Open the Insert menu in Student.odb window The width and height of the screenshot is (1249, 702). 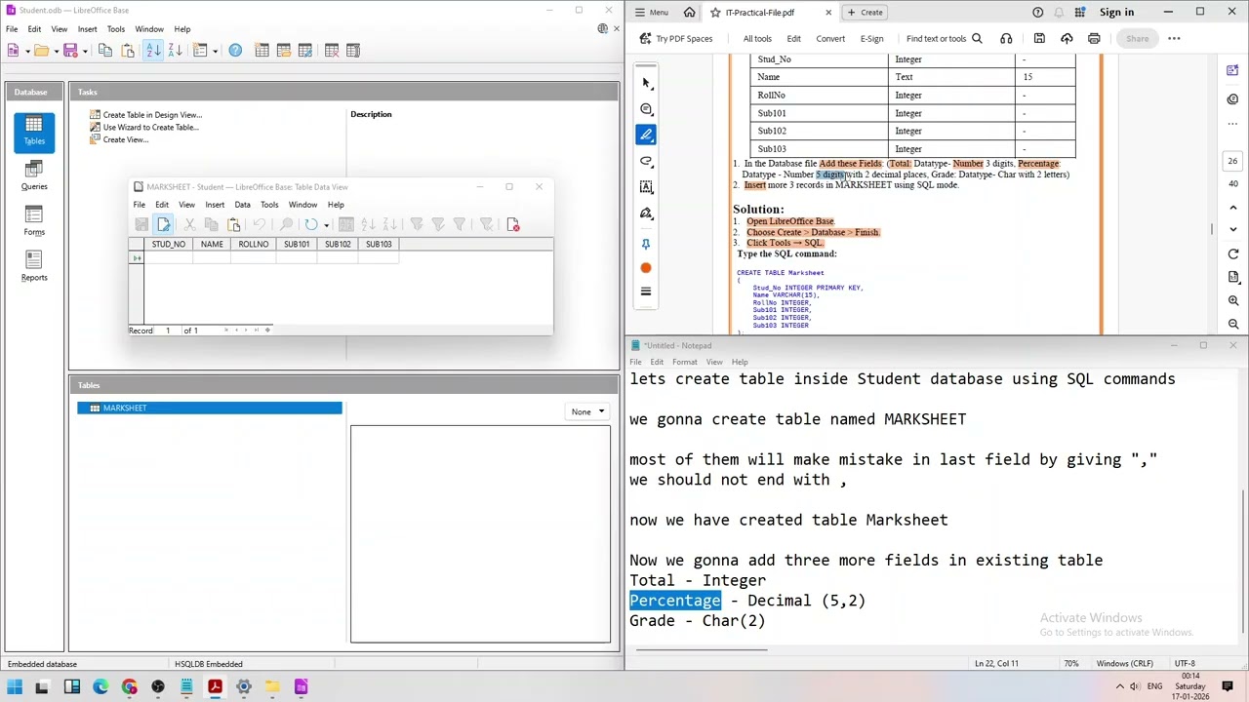tap(87, 29)
